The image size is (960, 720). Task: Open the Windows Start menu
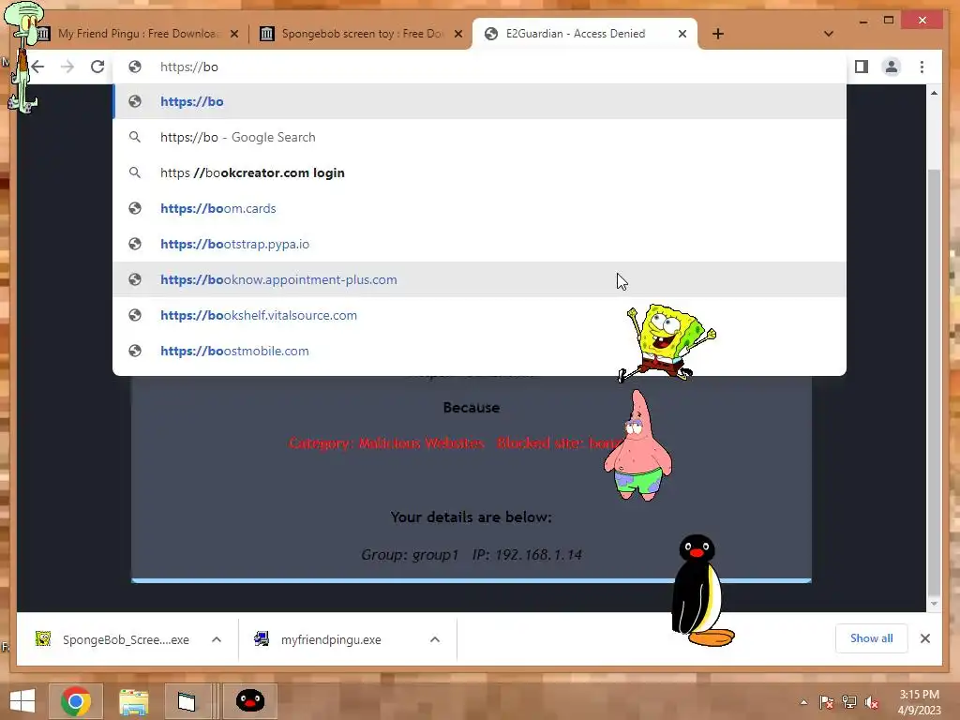(22, 700)
